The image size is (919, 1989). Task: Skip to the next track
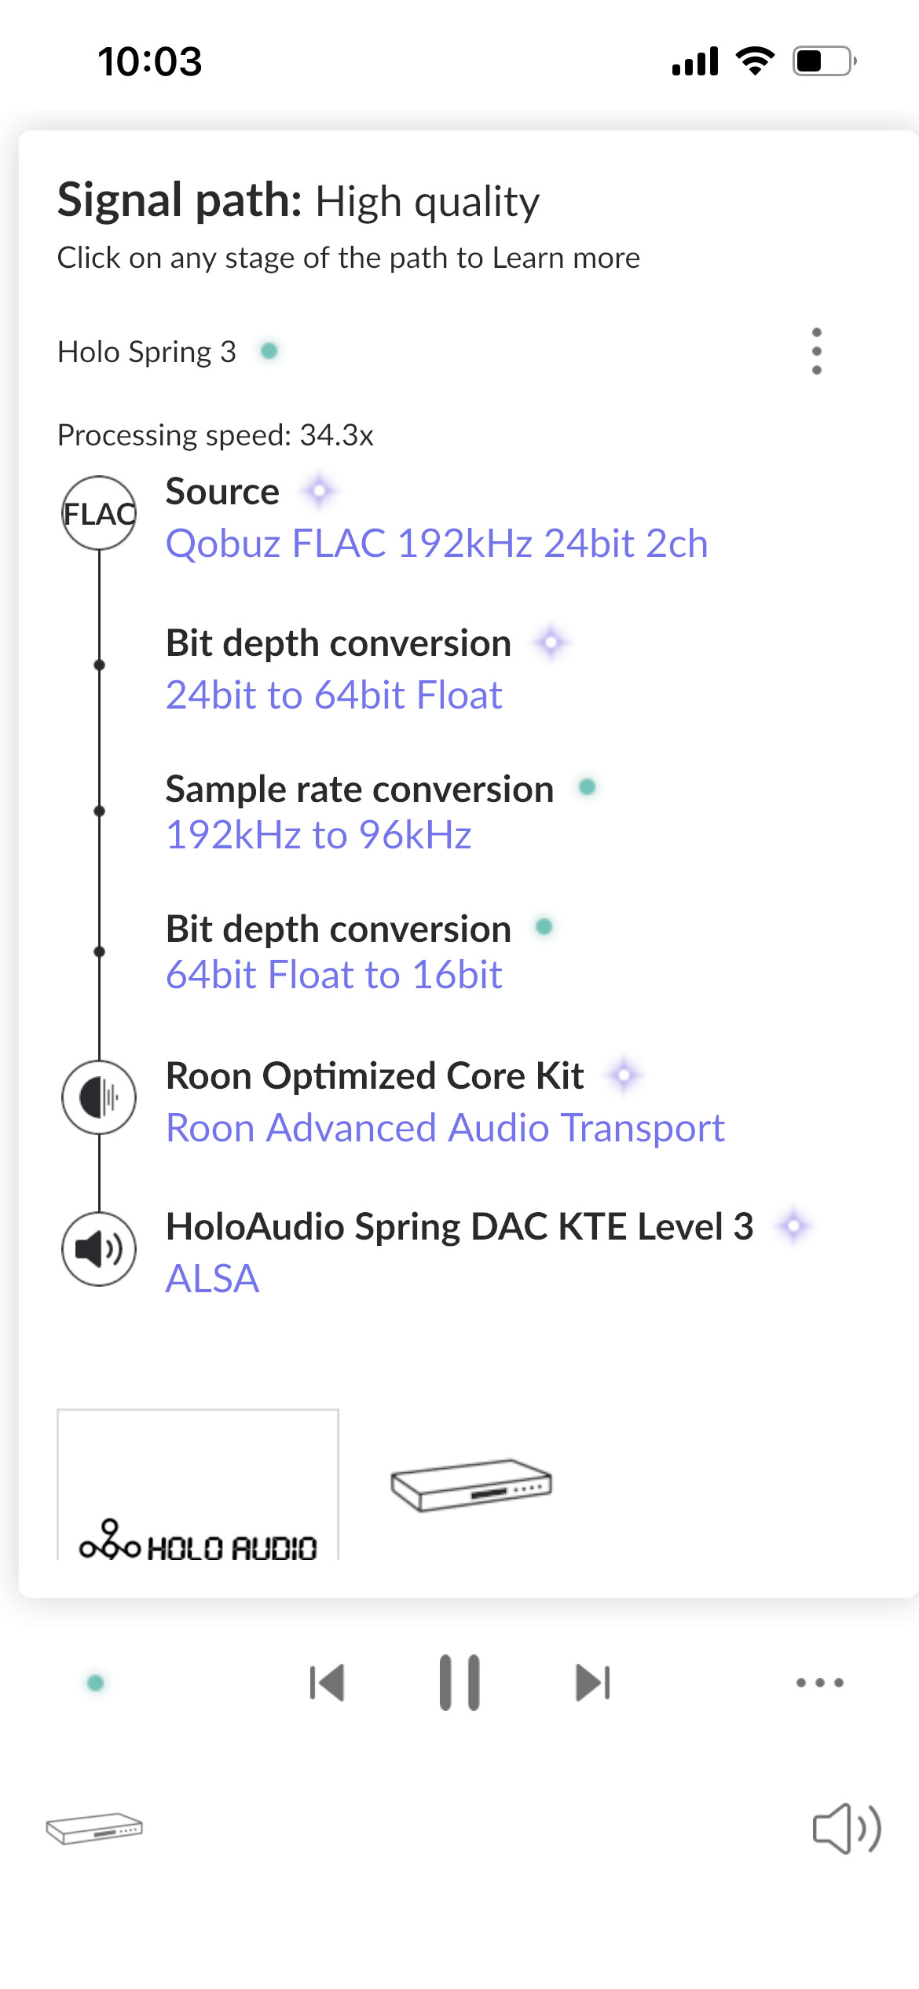click(x=592, y=1683)
